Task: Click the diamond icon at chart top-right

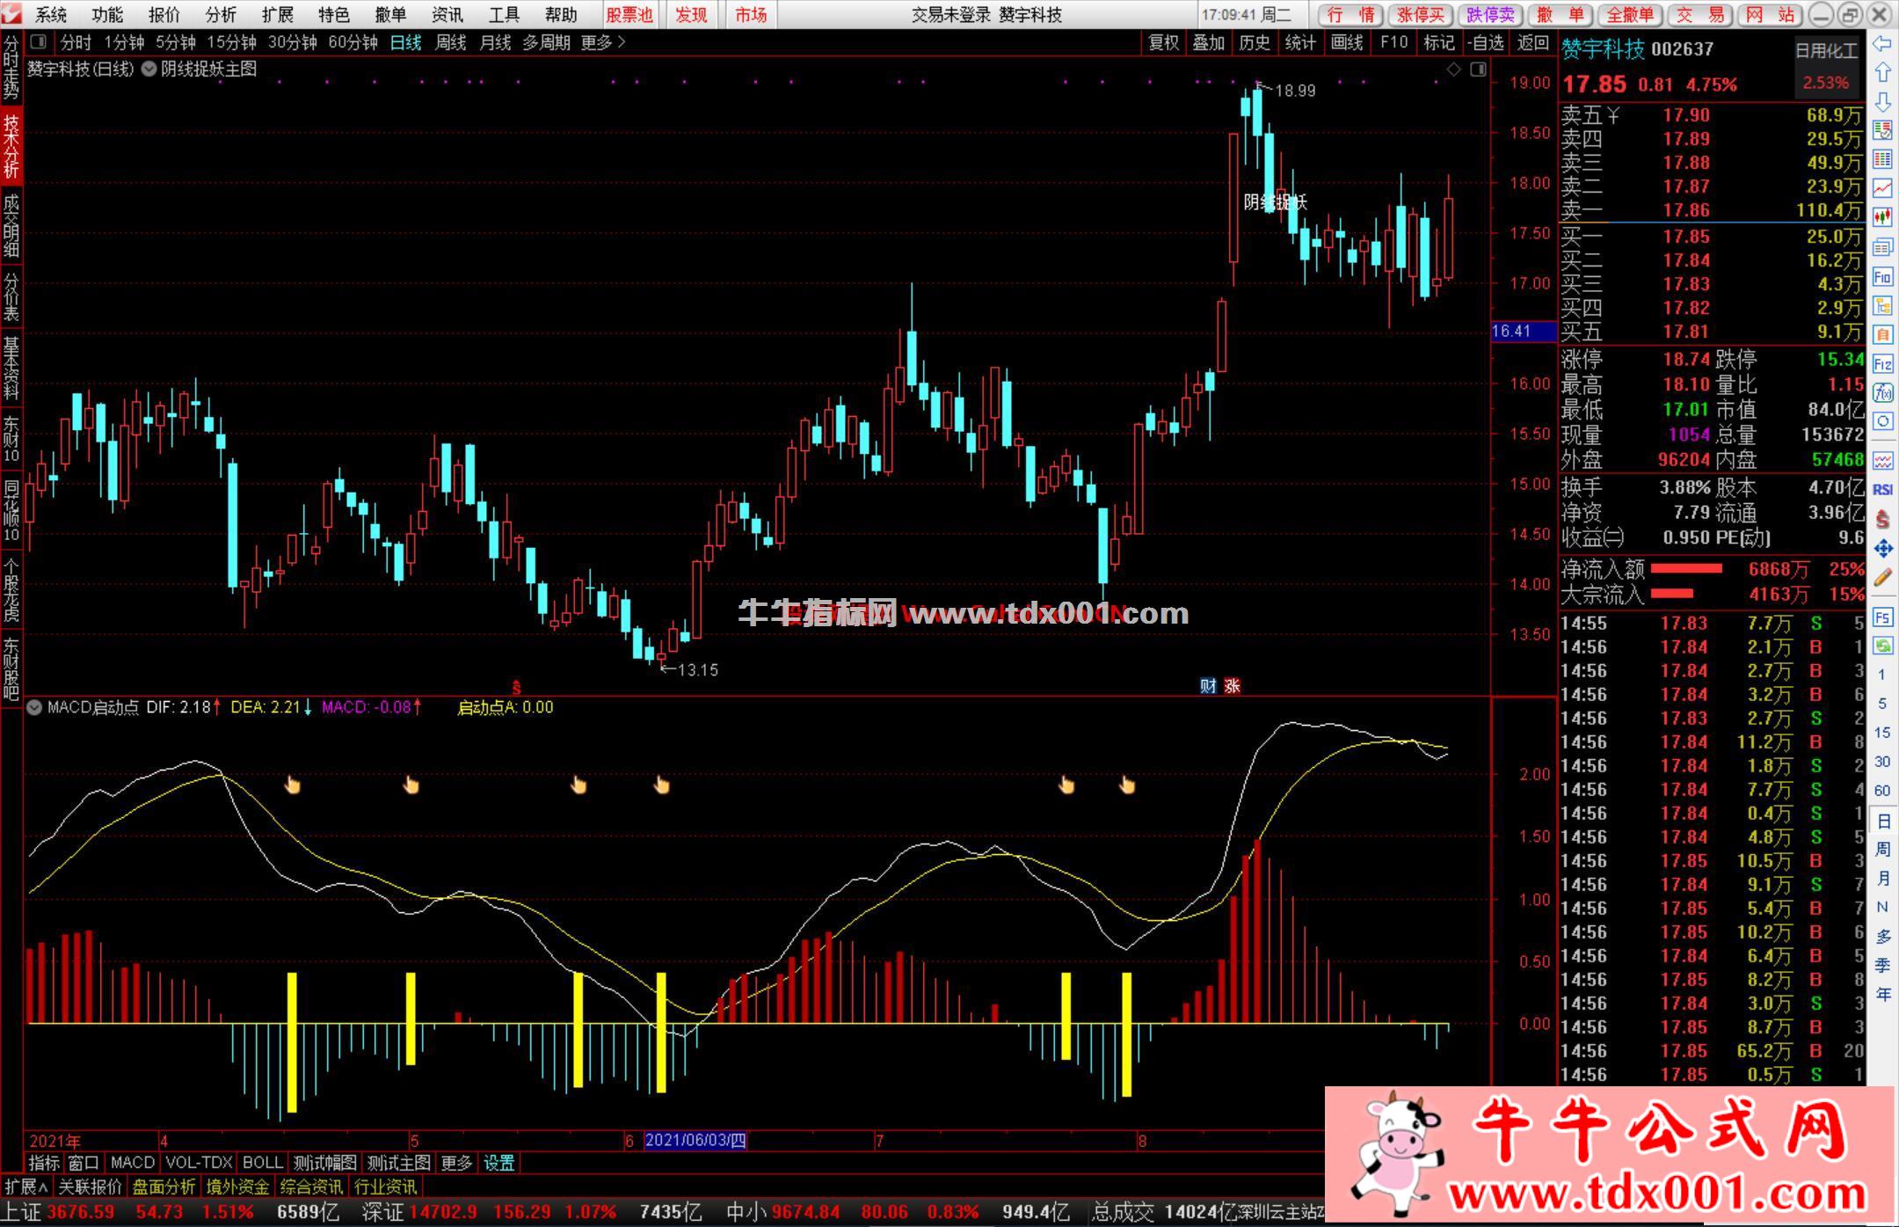Action: 1454,69
